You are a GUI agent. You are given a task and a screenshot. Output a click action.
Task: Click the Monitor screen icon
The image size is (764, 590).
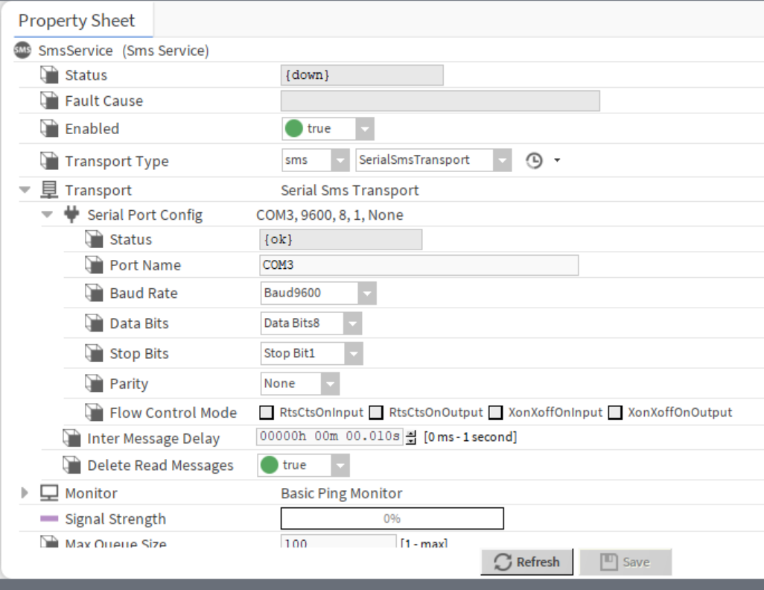(x=49, y=493)
